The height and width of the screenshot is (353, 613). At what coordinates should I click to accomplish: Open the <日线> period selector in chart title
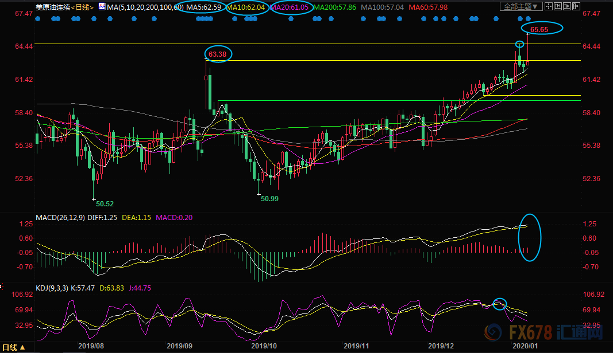tap(80, 7)
